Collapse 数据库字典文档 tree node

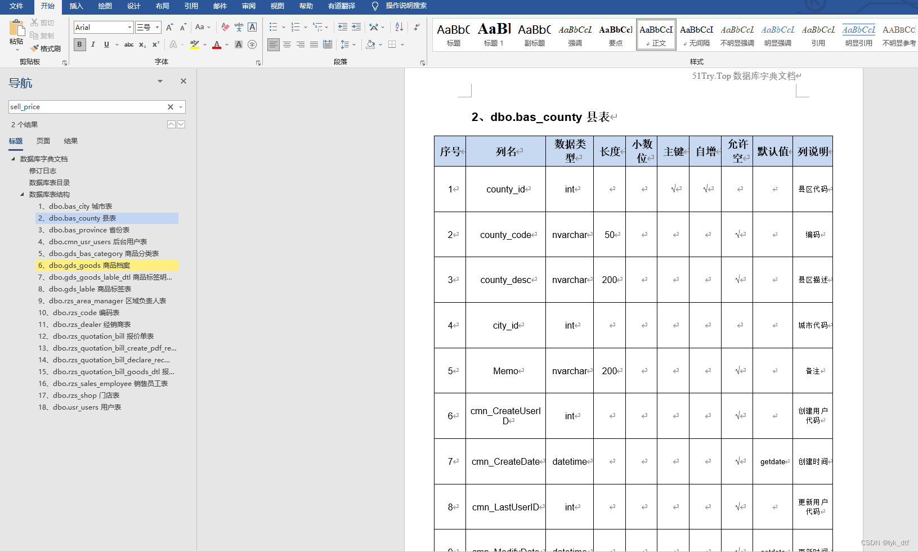tap(14, 159)
